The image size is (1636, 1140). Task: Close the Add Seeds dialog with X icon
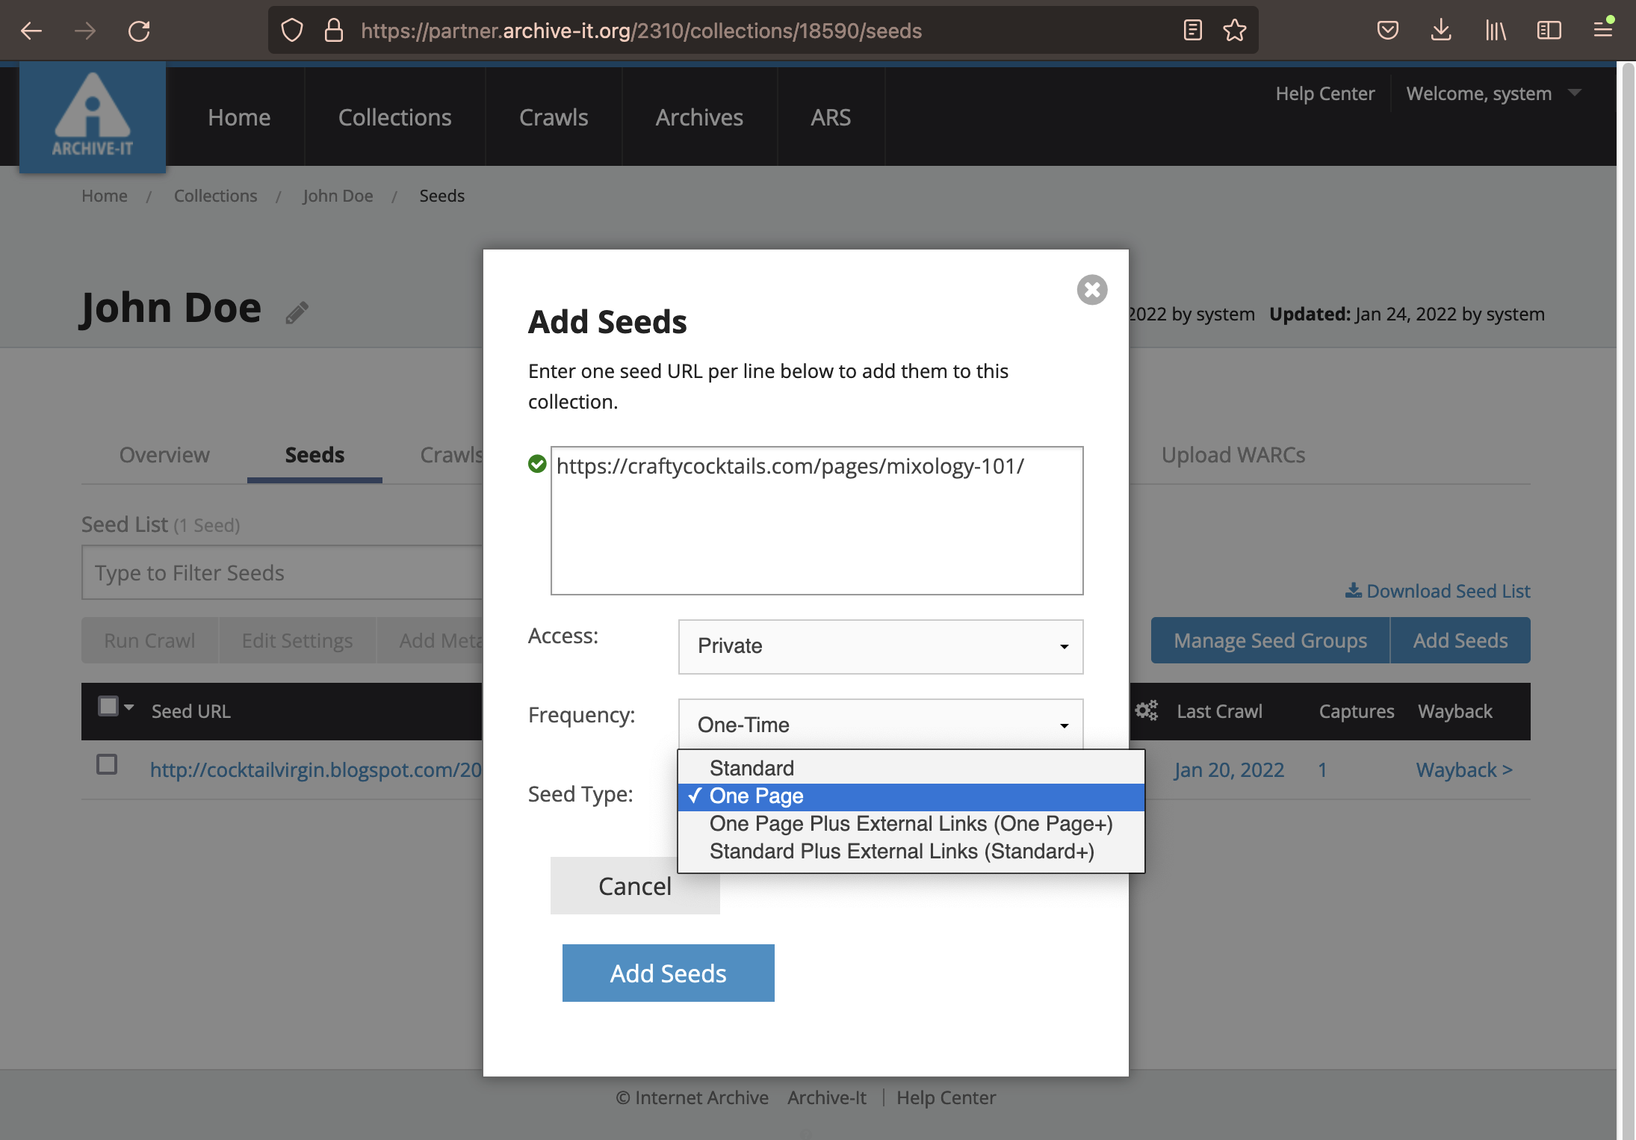1091,290
